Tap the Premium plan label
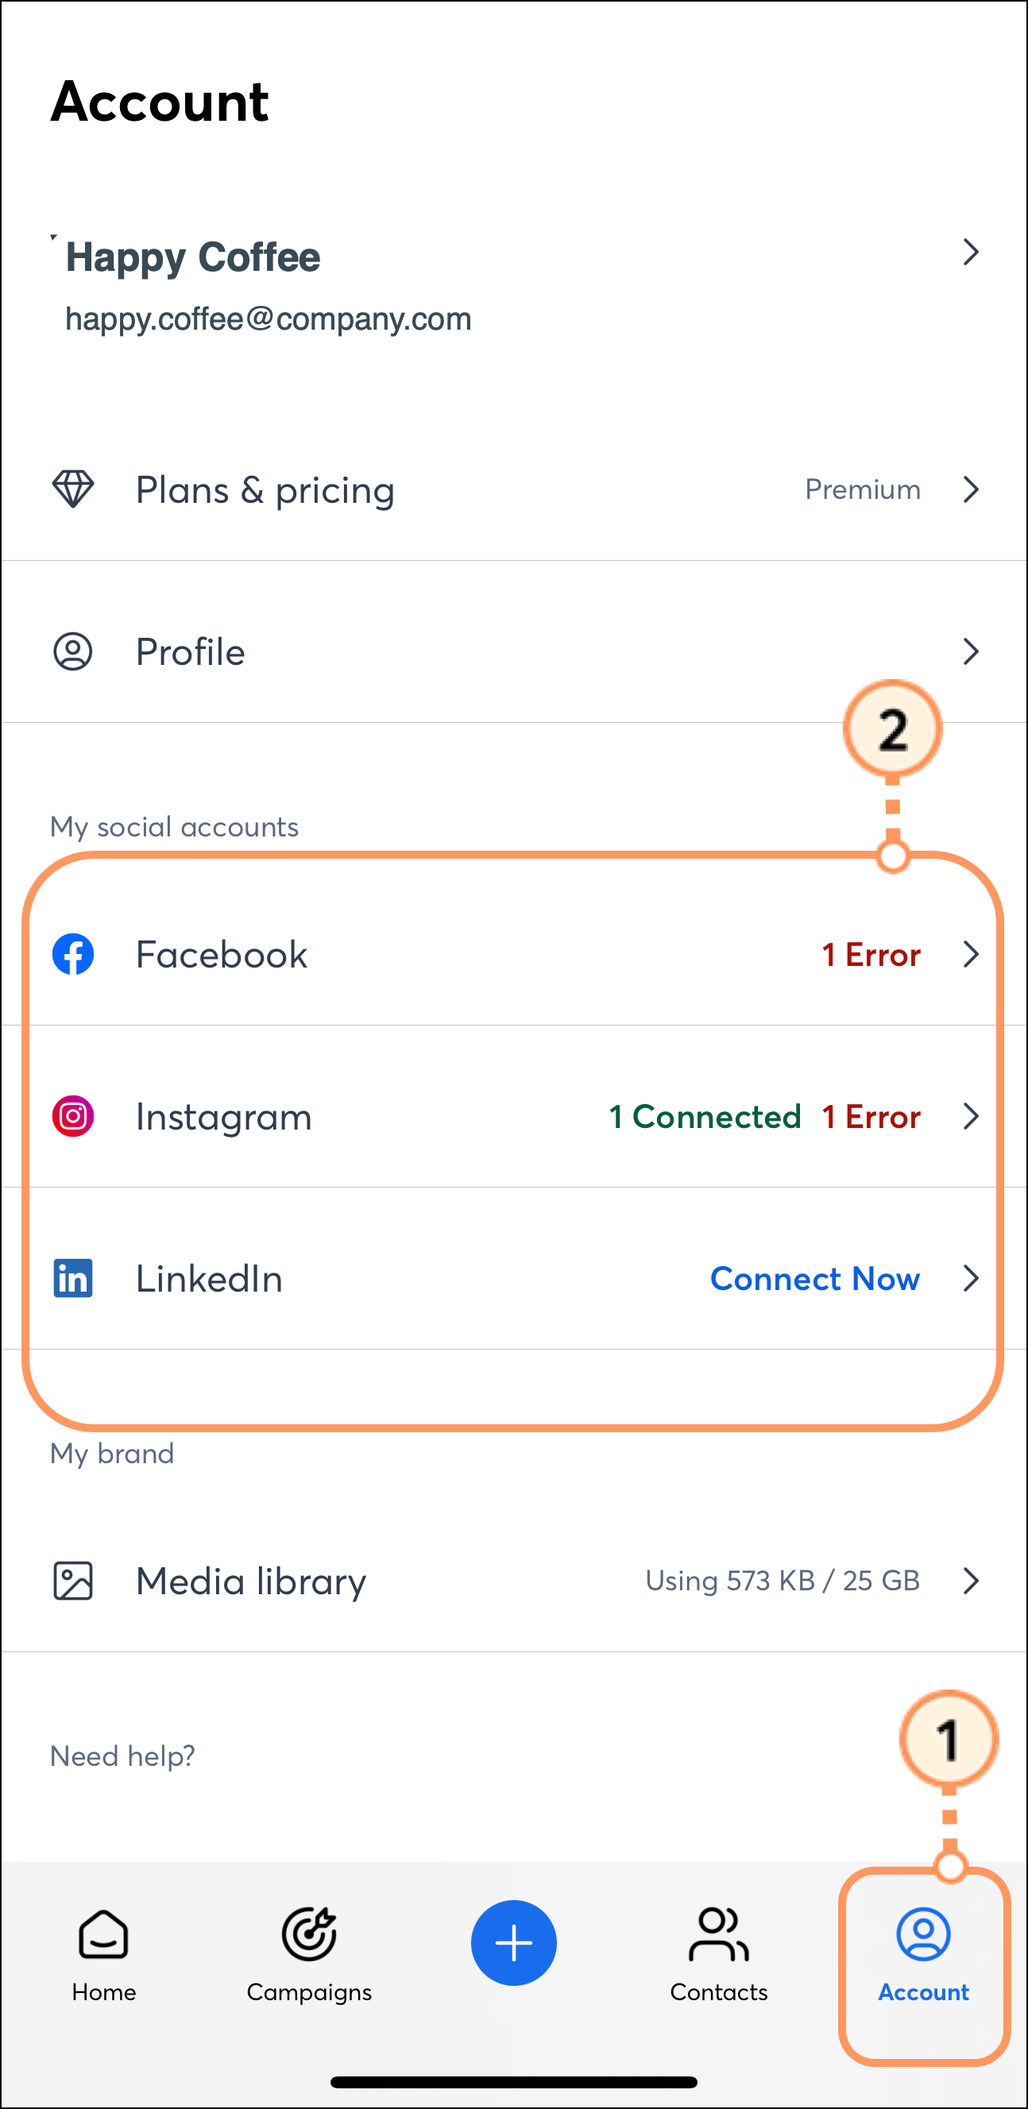This screenshot has height=2109, width=1028. pos(863,489)
